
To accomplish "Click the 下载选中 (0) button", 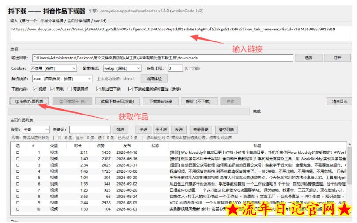I will click(72, 101).
